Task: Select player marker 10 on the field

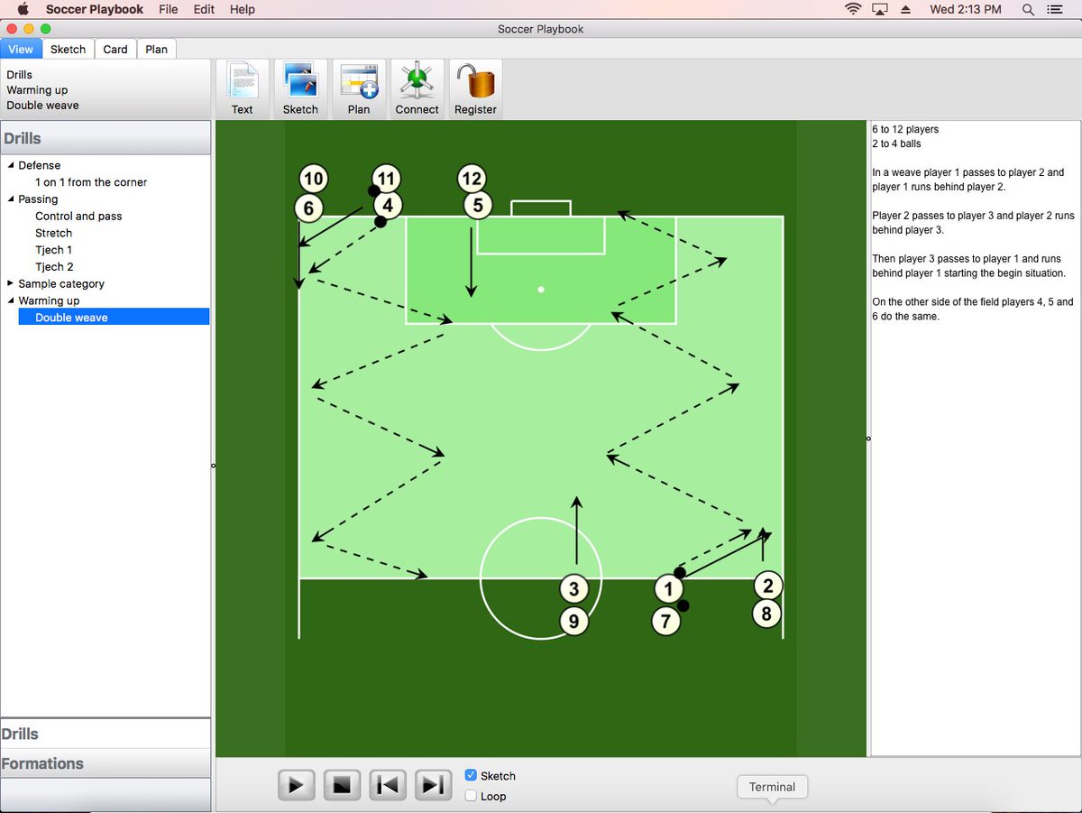Action: 313,179
